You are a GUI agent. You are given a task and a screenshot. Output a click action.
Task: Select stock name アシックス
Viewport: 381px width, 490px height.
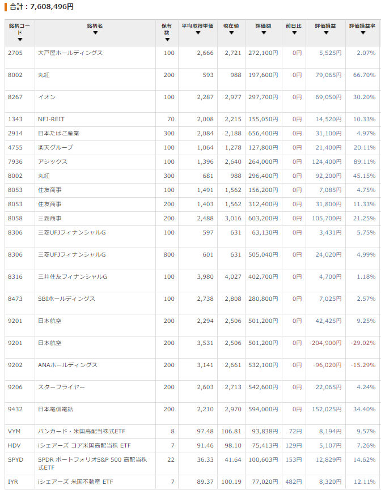tap(53, 161)
